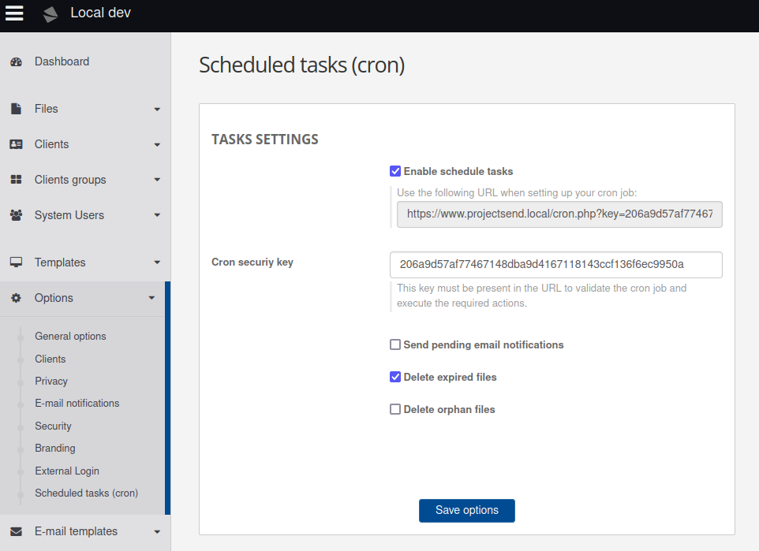Switch to the Branding settings page
Image resolution: width=759 pixels, height=551 pixels.
[54, 448]
